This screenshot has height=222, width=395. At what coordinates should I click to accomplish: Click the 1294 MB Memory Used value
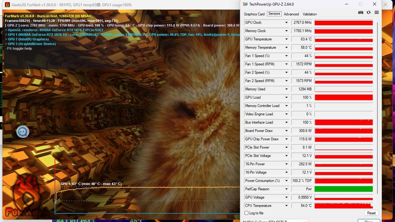[302, 89]
